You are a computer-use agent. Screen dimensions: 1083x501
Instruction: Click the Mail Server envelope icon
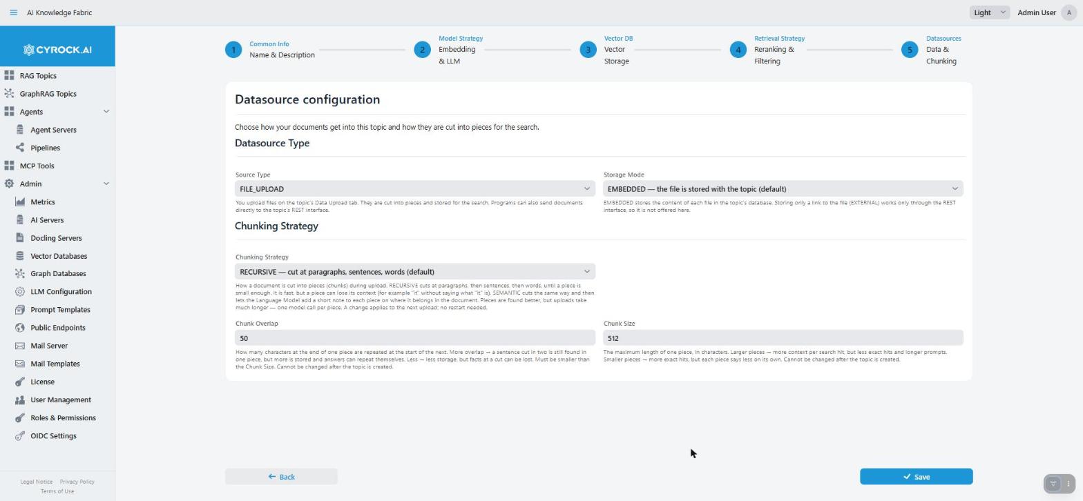20,346
